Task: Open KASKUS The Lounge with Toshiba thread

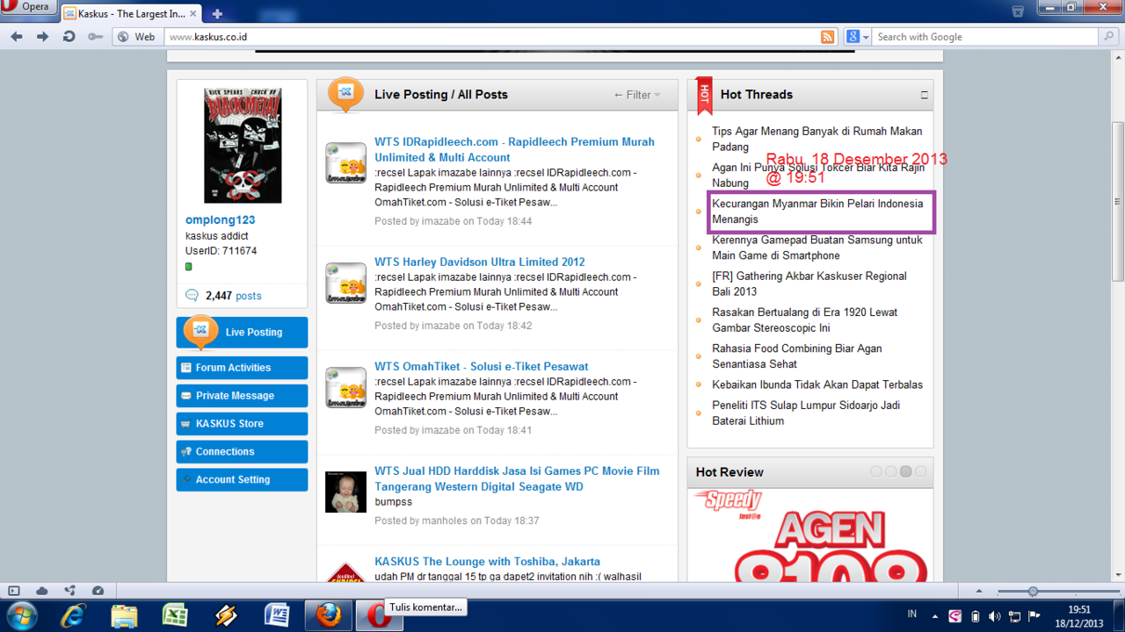Action: (x=487, y=561)
